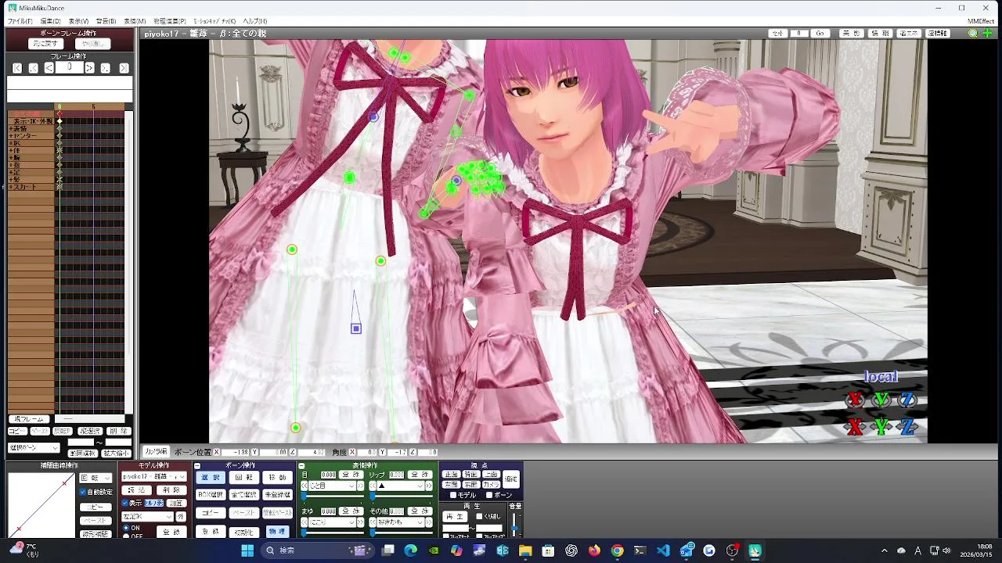Click the green Y rotation axis icon
Viewport: 1002px width, 563px height.
tap(881, 400)
